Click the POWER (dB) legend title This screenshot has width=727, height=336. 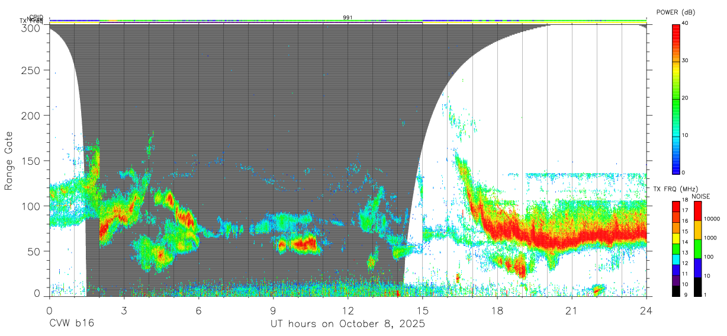[x=676, y=12]
